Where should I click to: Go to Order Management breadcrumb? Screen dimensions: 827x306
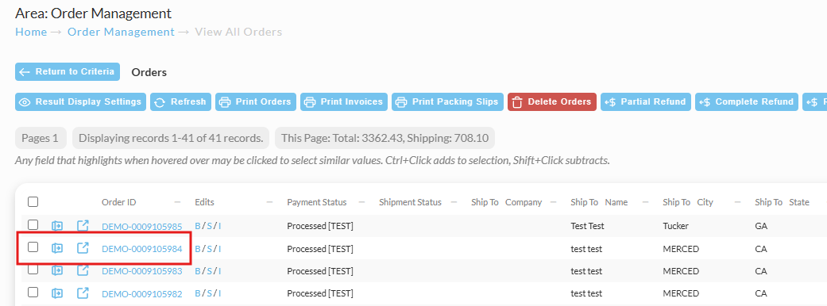(121, 32)
